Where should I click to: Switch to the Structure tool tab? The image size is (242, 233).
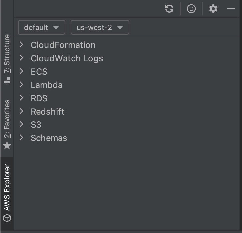pyautogui.click(x=7, y=59)
